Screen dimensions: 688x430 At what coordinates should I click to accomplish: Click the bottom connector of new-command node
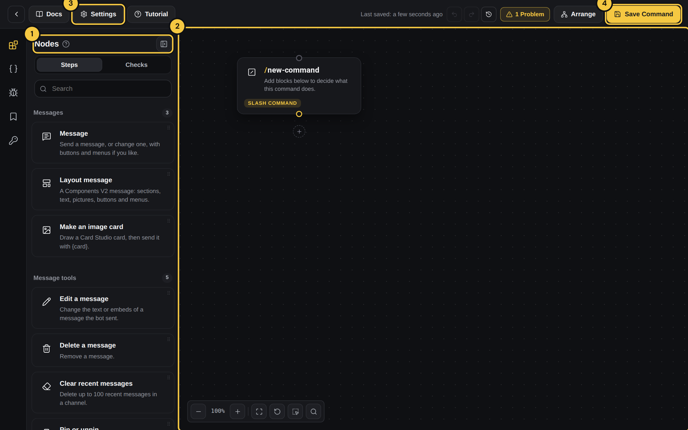click(299, 114)
